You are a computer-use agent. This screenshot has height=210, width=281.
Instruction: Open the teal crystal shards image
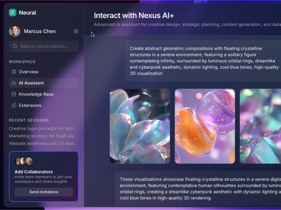260,126
